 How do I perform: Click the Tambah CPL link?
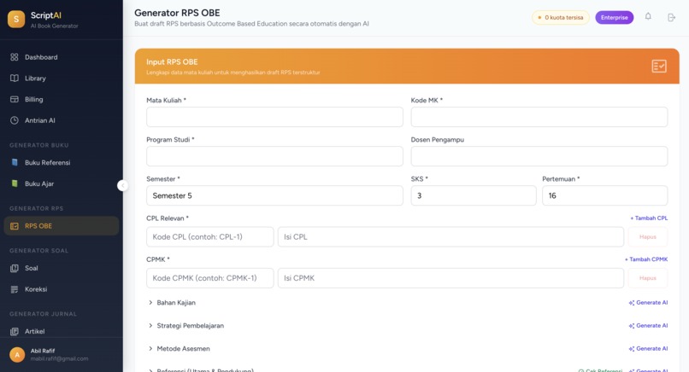pos(649,218)
